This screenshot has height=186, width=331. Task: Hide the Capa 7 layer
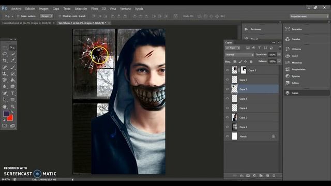[228, 89]
